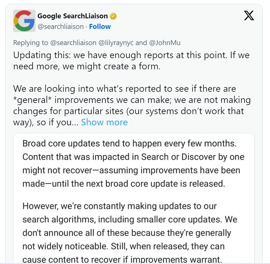The width and height of the screenshot is (270, 264).
Task: Open @searchliaison mention in Replying to line
Action: coord(73,43)
